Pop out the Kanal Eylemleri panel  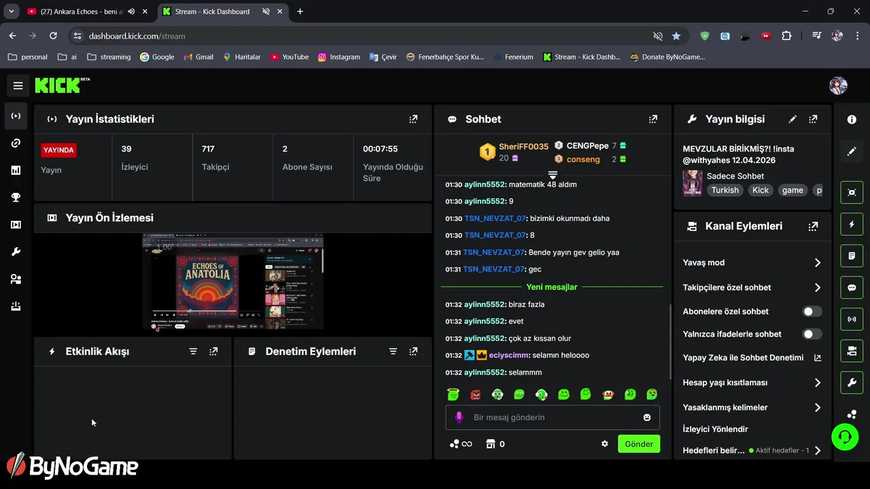(x=813, y=226)
